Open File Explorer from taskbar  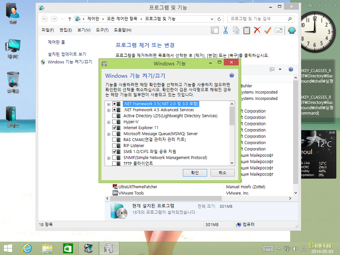point(47,248)
